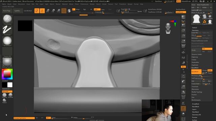Toggle the Sculptris Pro swirl icon
Viewport: 216px width, 121px height.
click(x=69, y=11)
